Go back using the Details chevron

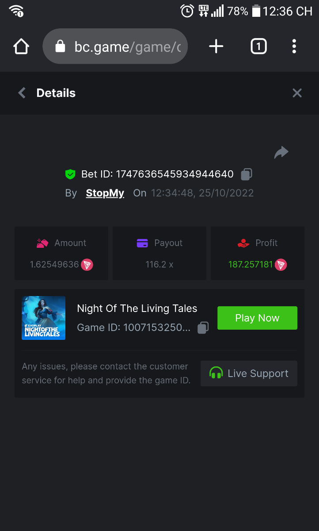(22, 93)
